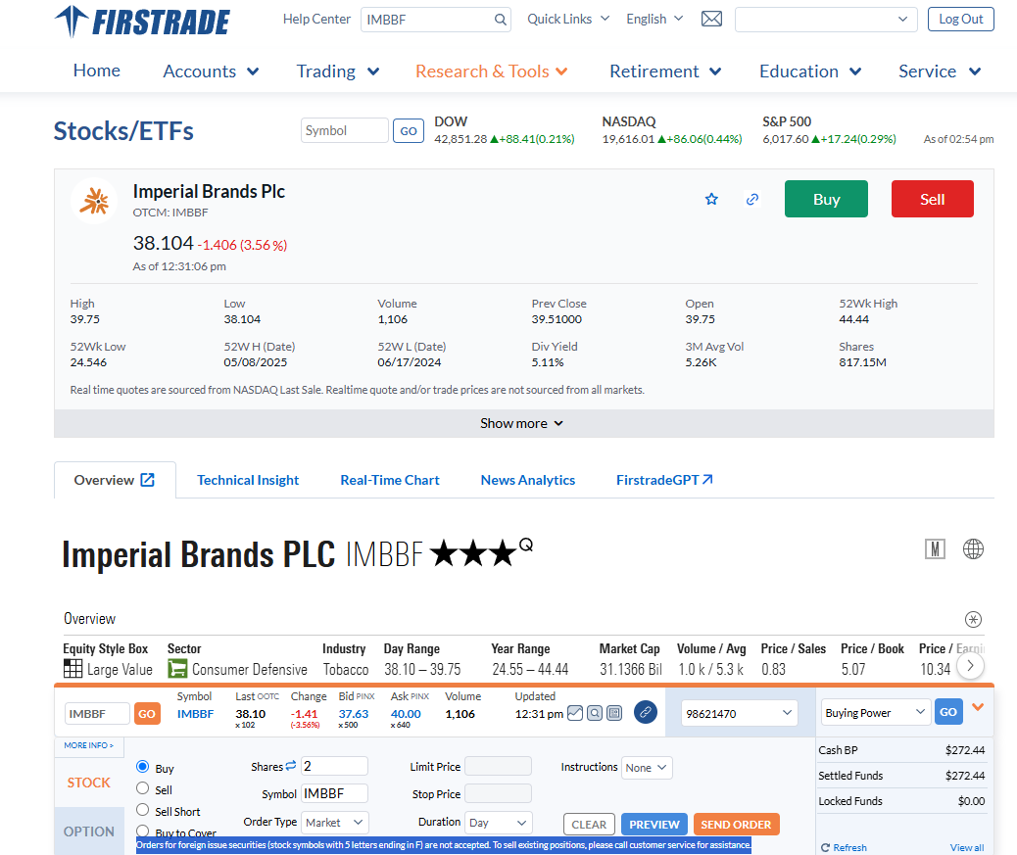
Task: Click the red Sell button
Action: (932, 199)
